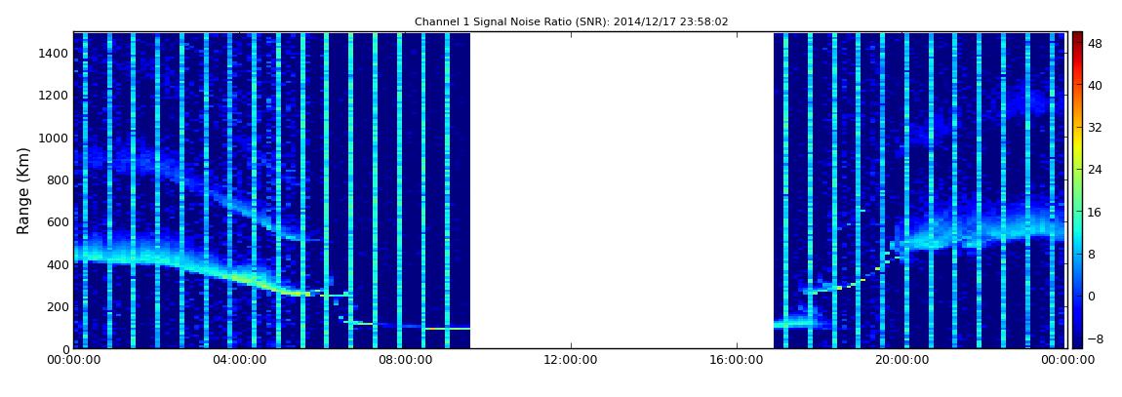Click the 200 tick label on the range axis
The width and height of the screenshot is (1122, 397).
tap(58, 307)
